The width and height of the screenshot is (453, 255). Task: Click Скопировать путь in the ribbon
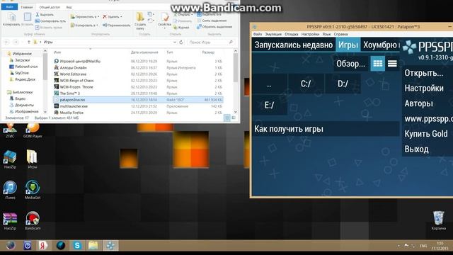(50, 21)
